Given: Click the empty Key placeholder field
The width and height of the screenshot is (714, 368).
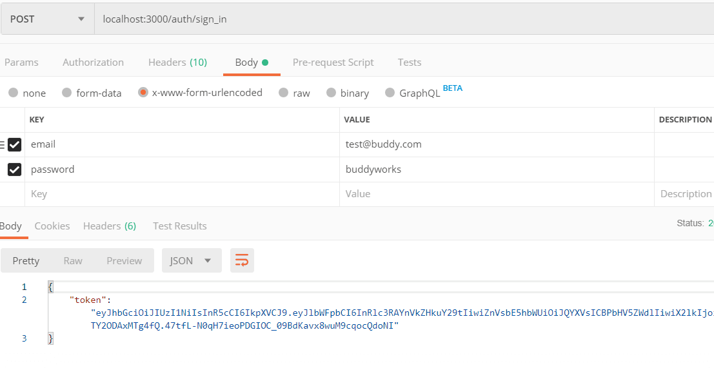Looking at the screenshot, I should coord(182,194).
